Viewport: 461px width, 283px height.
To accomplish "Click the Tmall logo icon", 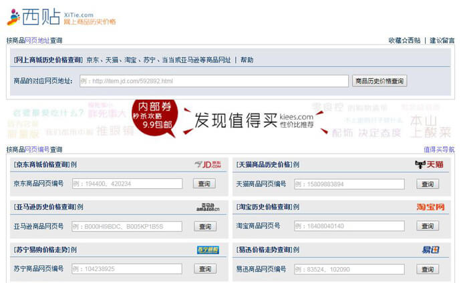I will 429,164.
